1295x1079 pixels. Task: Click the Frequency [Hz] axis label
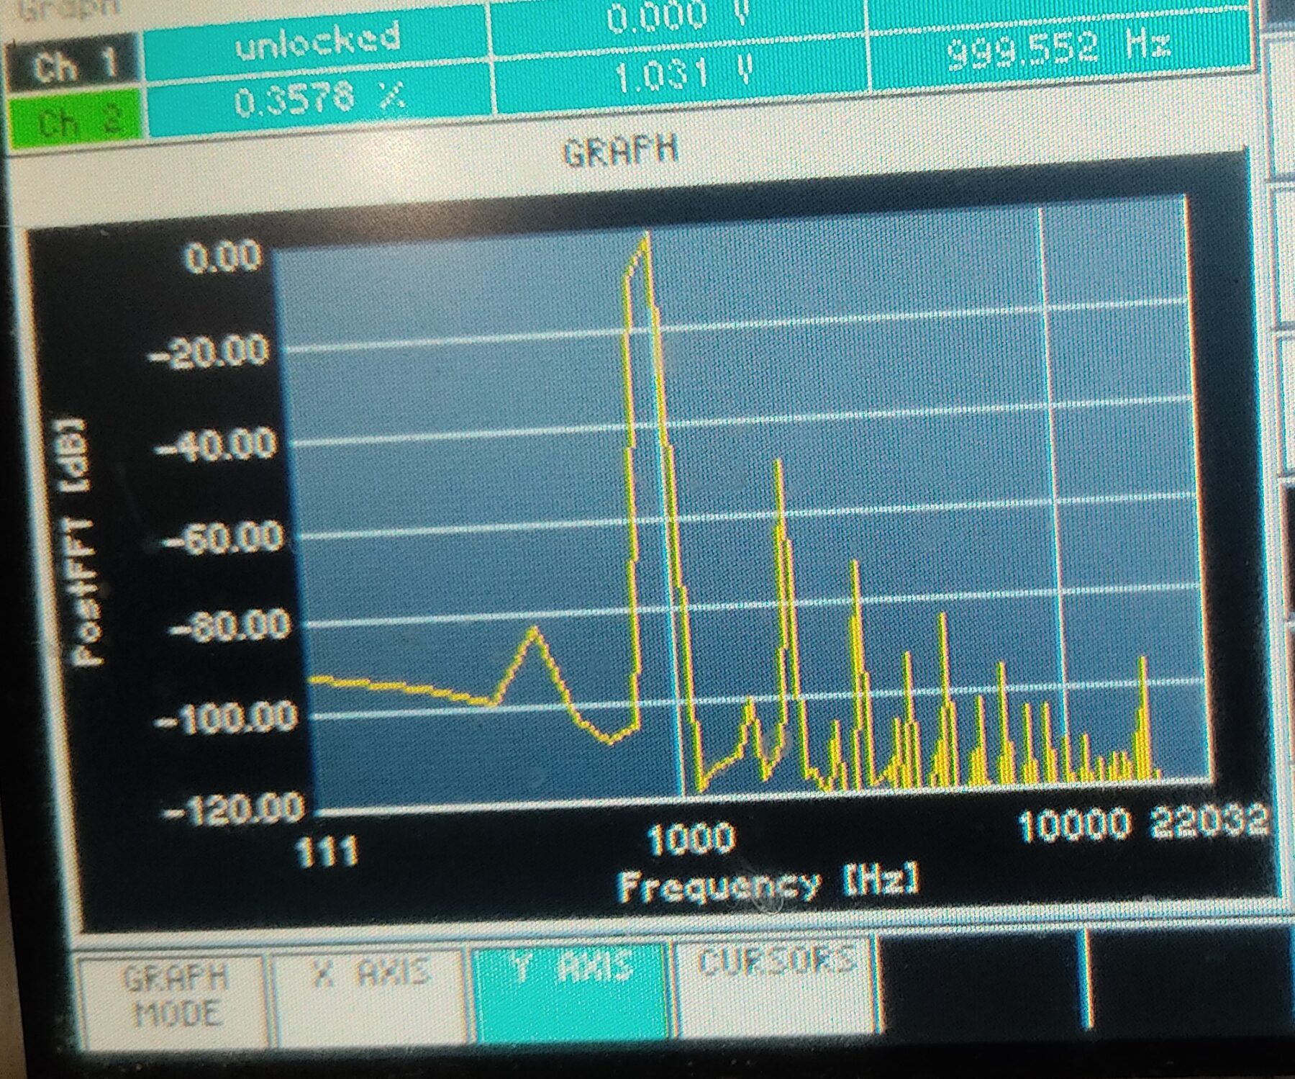click(x=768, y=884)
